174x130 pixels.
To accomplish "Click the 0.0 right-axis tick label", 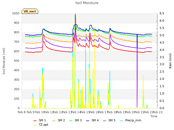I will pyautogui.click(x=162, y=108).
